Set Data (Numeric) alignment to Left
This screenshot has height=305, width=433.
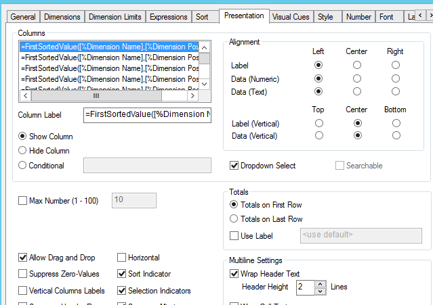coord(318,79)
